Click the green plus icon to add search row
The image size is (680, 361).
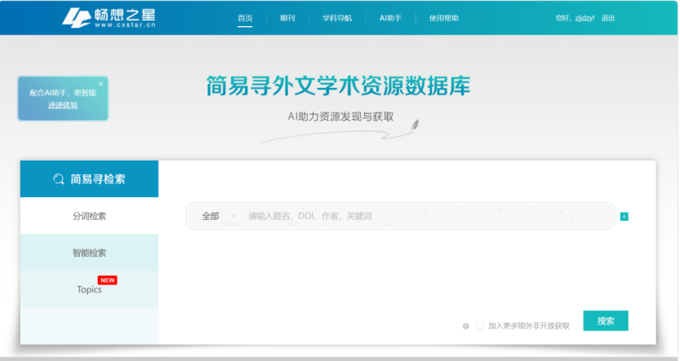click(x=624, y=217)
